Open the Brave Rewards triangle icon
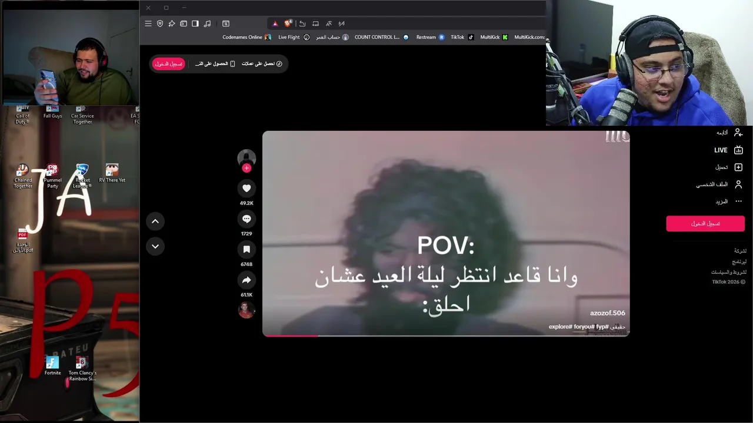The width and height of the screenshot is (753, 423). pos(275,23)
